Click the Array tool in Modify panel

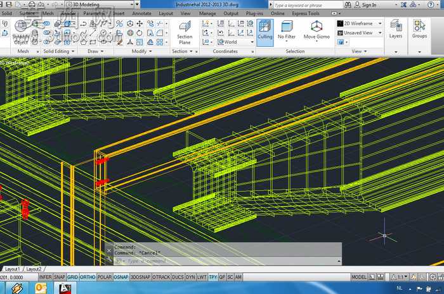(x=160, y=42)
